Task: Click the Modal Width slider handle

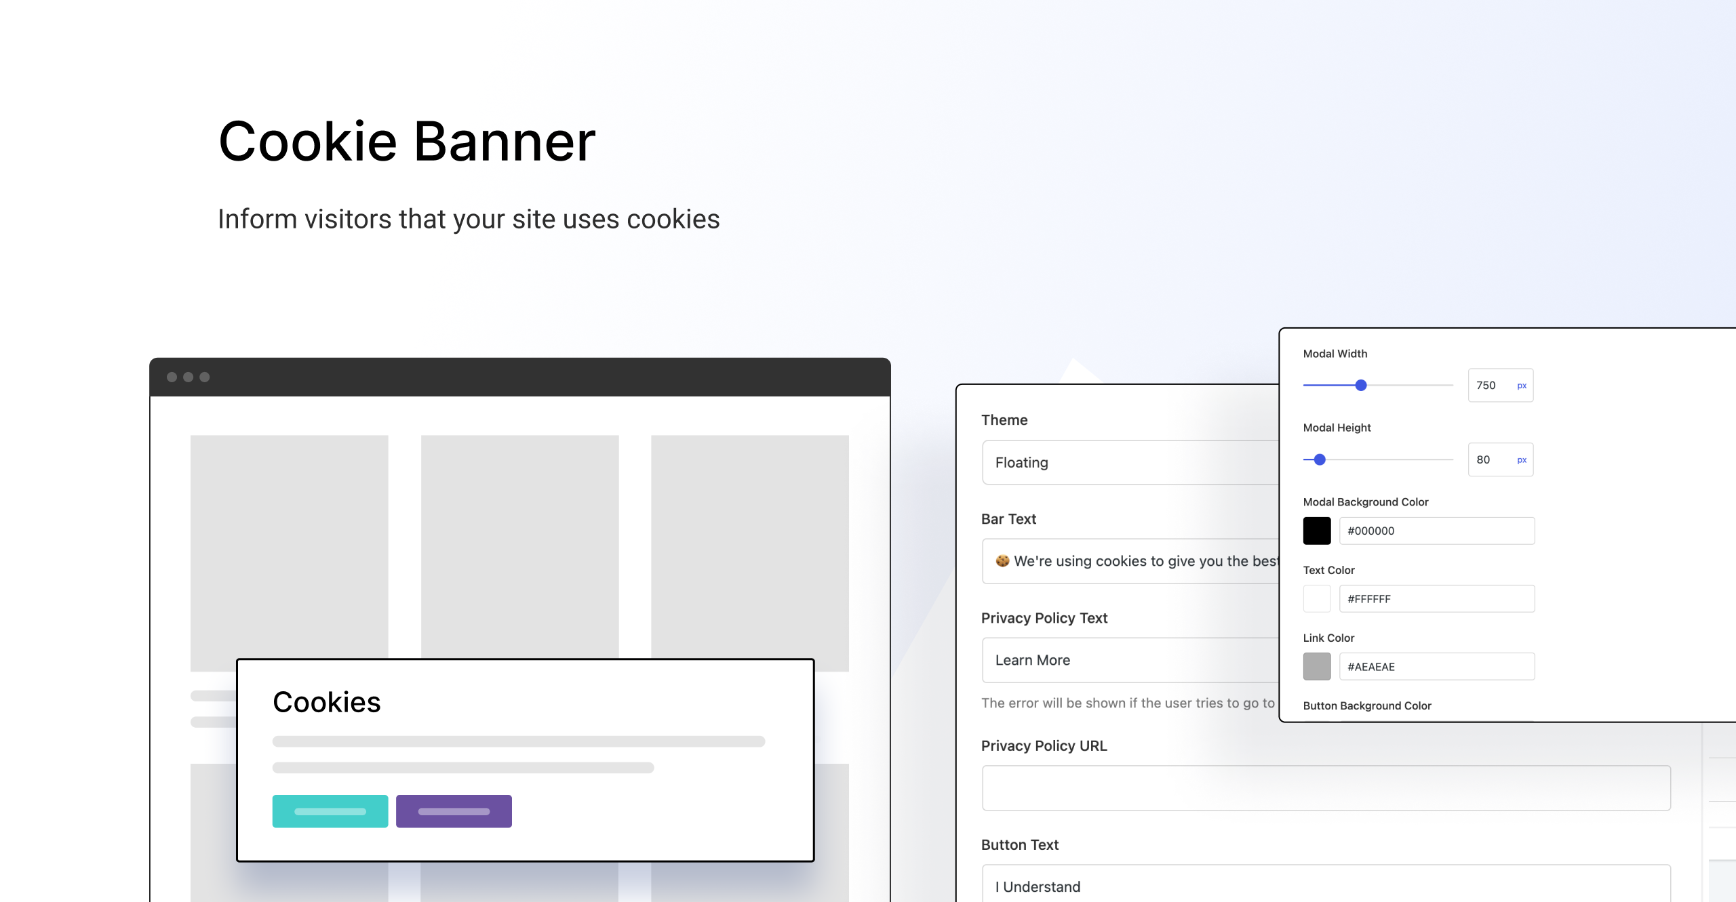Action: pos(1361,386)
